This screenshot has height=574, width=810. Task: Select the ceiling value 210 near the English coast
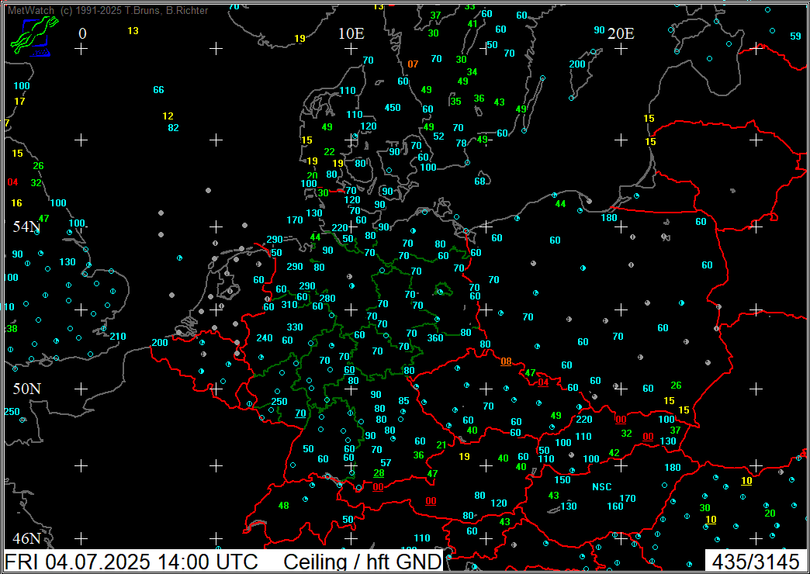[118, 337]
